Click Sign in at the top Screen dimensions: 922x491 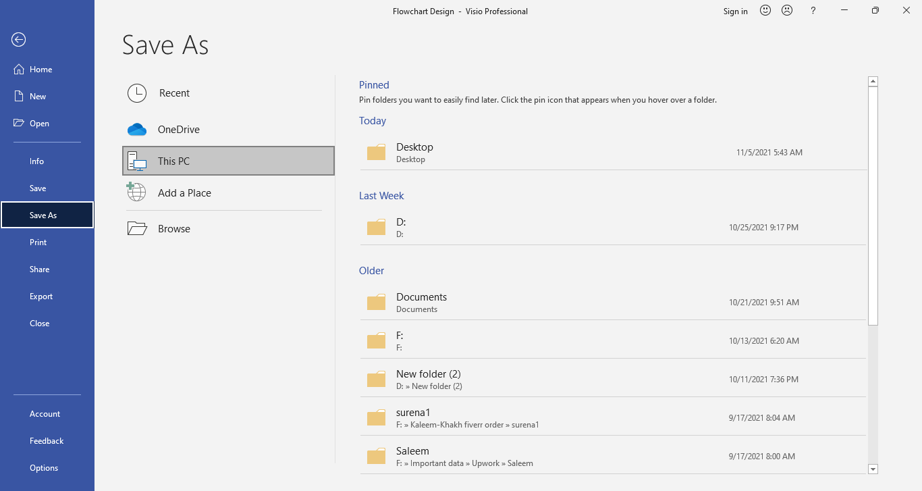pyautogui.click(x=735, y=11)
